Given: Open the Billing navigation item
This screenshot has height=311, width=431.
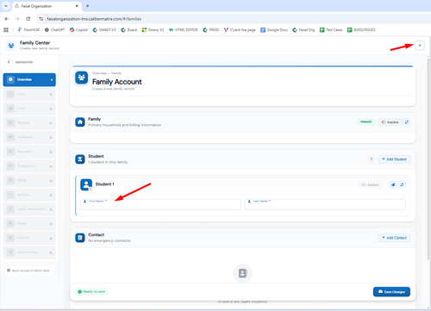Looking at the screenshot, I should (x=29, y=180).
